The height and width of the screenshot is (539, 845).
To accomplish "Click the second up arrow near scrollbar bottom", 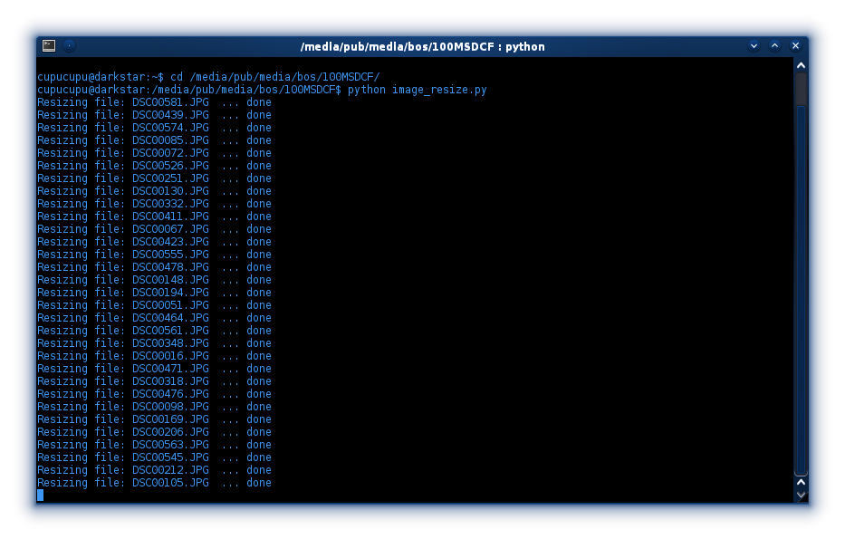I will [801, 483].
